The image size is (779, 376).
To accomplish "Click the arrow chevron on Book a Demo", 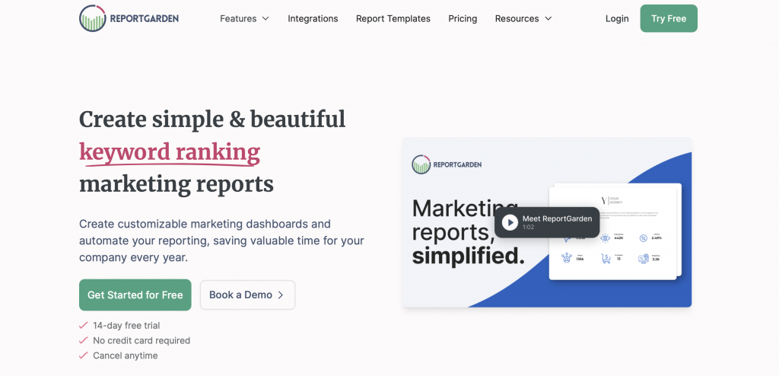I will coord(281,295).
